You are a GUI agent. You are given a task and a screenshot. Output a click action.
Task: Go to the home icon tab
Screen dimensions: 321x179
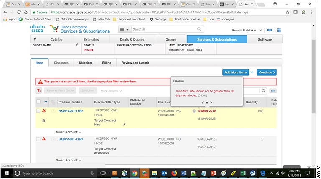tap(35, 39)
